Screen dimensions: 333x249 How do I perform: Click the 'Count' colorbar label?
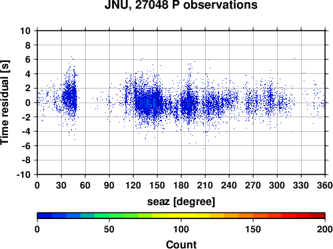tap(181, 244)
